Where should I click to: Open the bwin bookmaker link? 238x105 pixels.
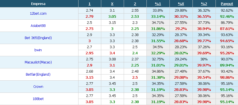point(38,50)
